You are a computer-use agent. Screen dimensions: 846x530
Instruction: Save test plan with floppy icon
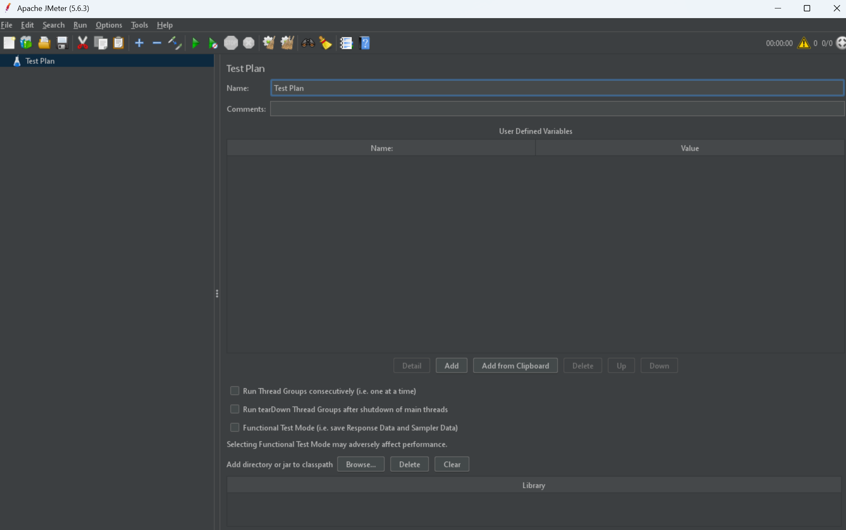(x=62, y=43)
